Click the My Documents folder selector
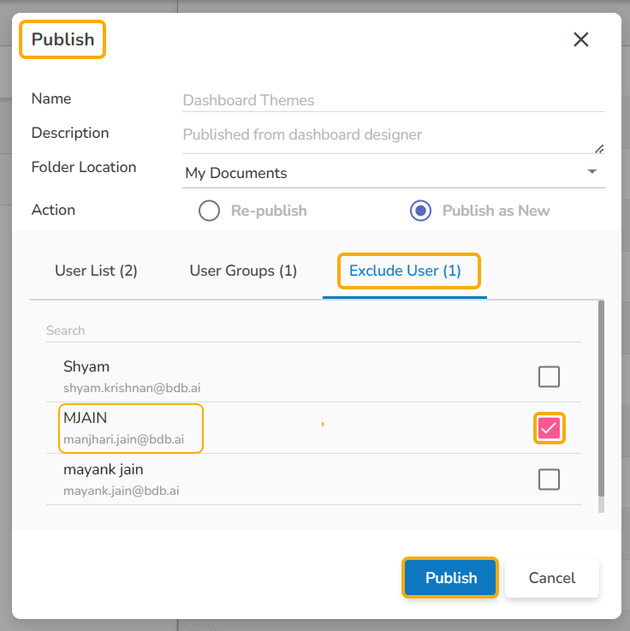Image resolution: width=630 pixels, height=631 pixels. [x=385, y=173]
